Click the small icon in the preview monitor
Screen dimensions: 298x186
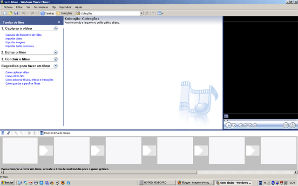coord(226,116)
